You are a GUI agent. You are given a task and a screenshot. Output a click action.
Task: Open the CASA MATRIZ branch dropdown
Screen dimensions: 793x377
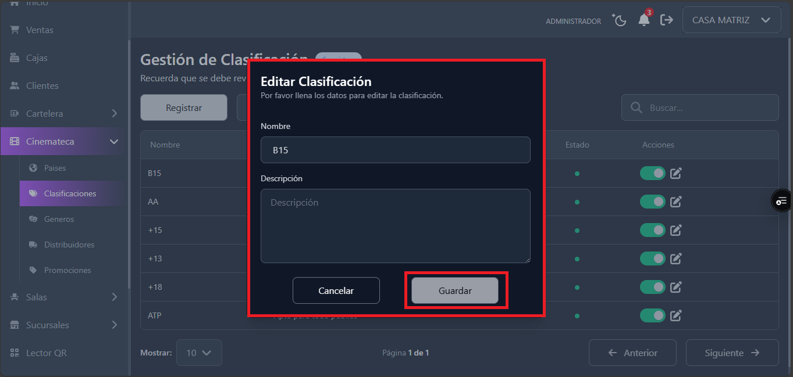pyautogui.click(x=731, y=19)
